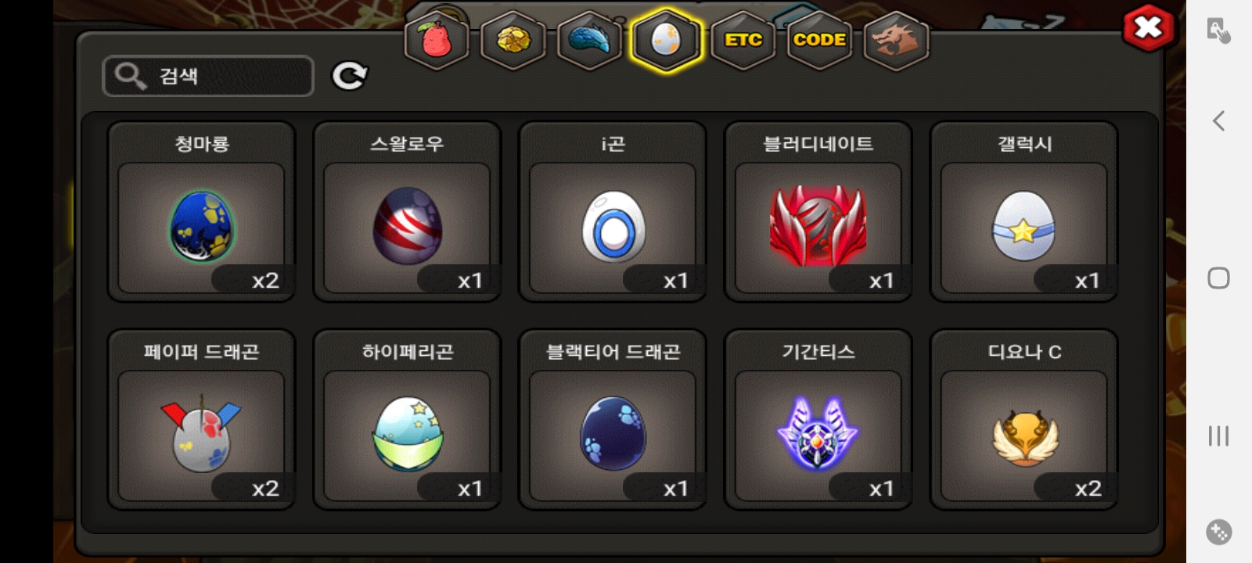
Task: Select the egg category tab
Action: pos(666,40)
